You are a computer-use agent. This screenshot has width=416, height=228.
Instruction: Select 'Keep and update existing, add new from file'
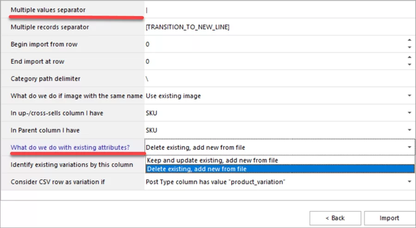(x=212, y=160)
